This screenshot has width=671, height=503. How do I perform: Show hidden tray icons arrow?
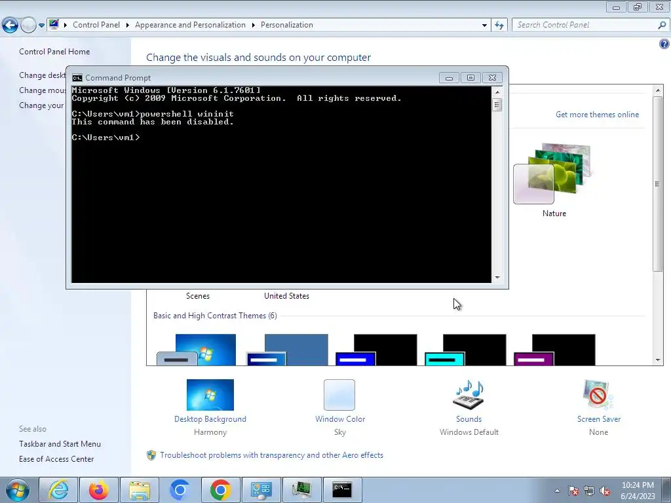[557, 491]
